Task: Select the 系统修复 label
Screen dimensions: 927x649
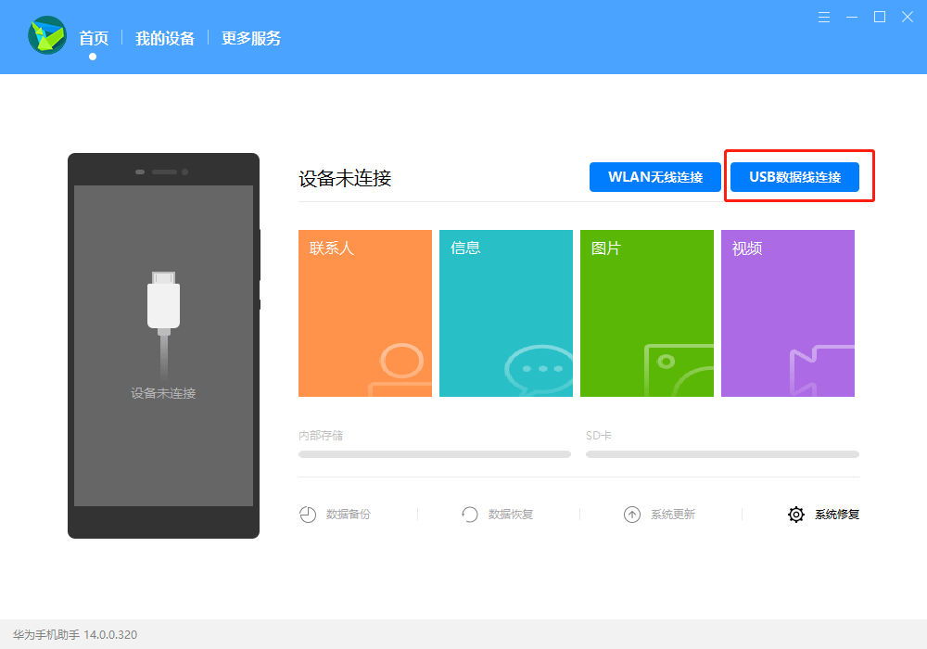Action: click(836, 515)
